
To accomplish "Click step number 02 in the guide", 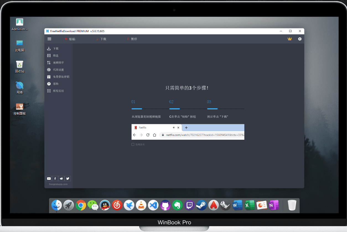I will pos(171,102).
